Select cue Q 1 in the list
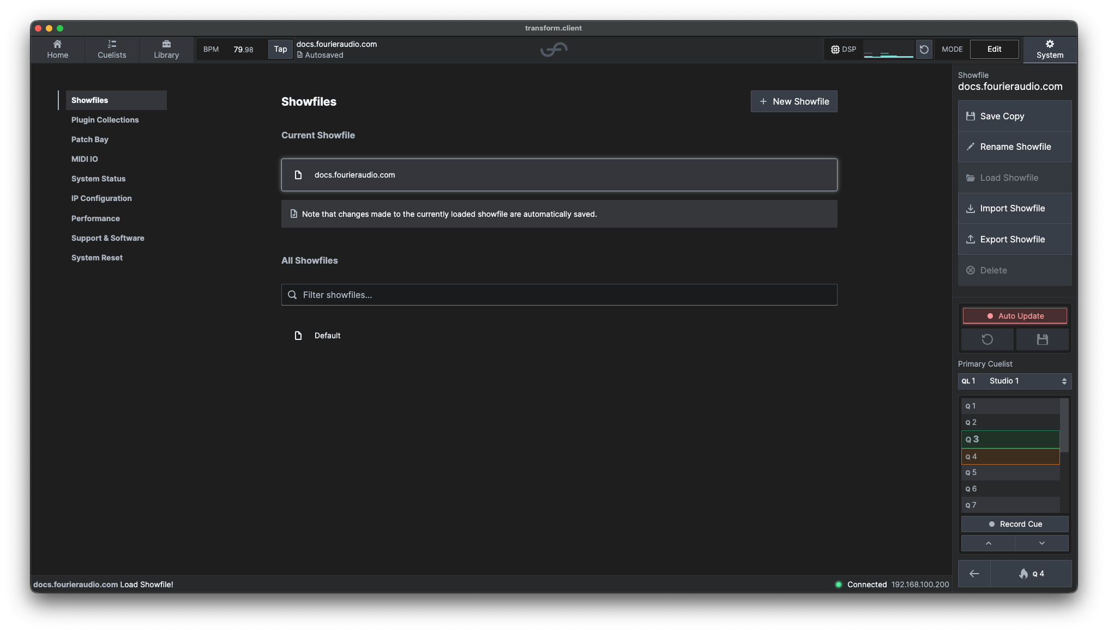The width and height of the screenshot is (1108, 633). (1010, 406)
